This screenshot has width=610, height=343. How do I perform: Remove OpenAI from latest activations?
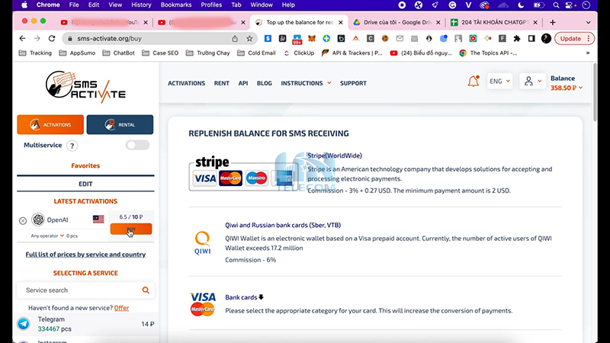click(x=23, y=220)
